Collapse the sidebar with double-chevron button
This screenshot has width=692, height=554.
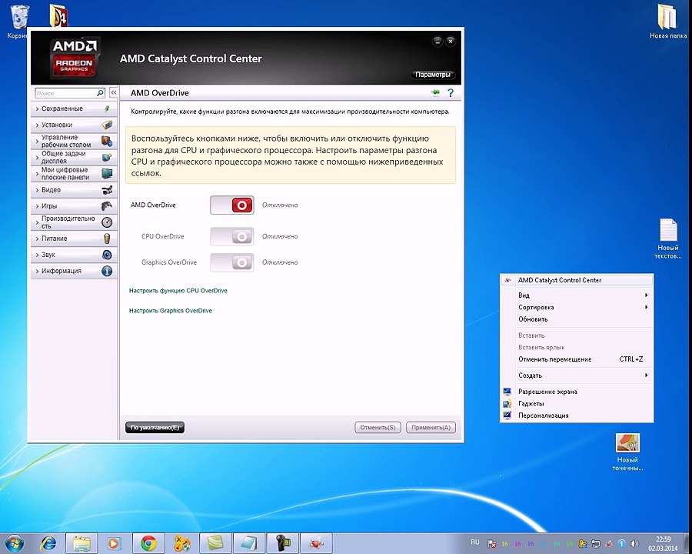[x=114, y=93]
